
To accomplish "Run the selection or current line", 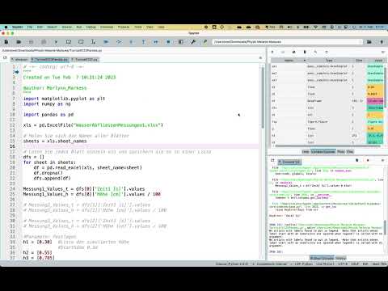I will coord(93,42).
